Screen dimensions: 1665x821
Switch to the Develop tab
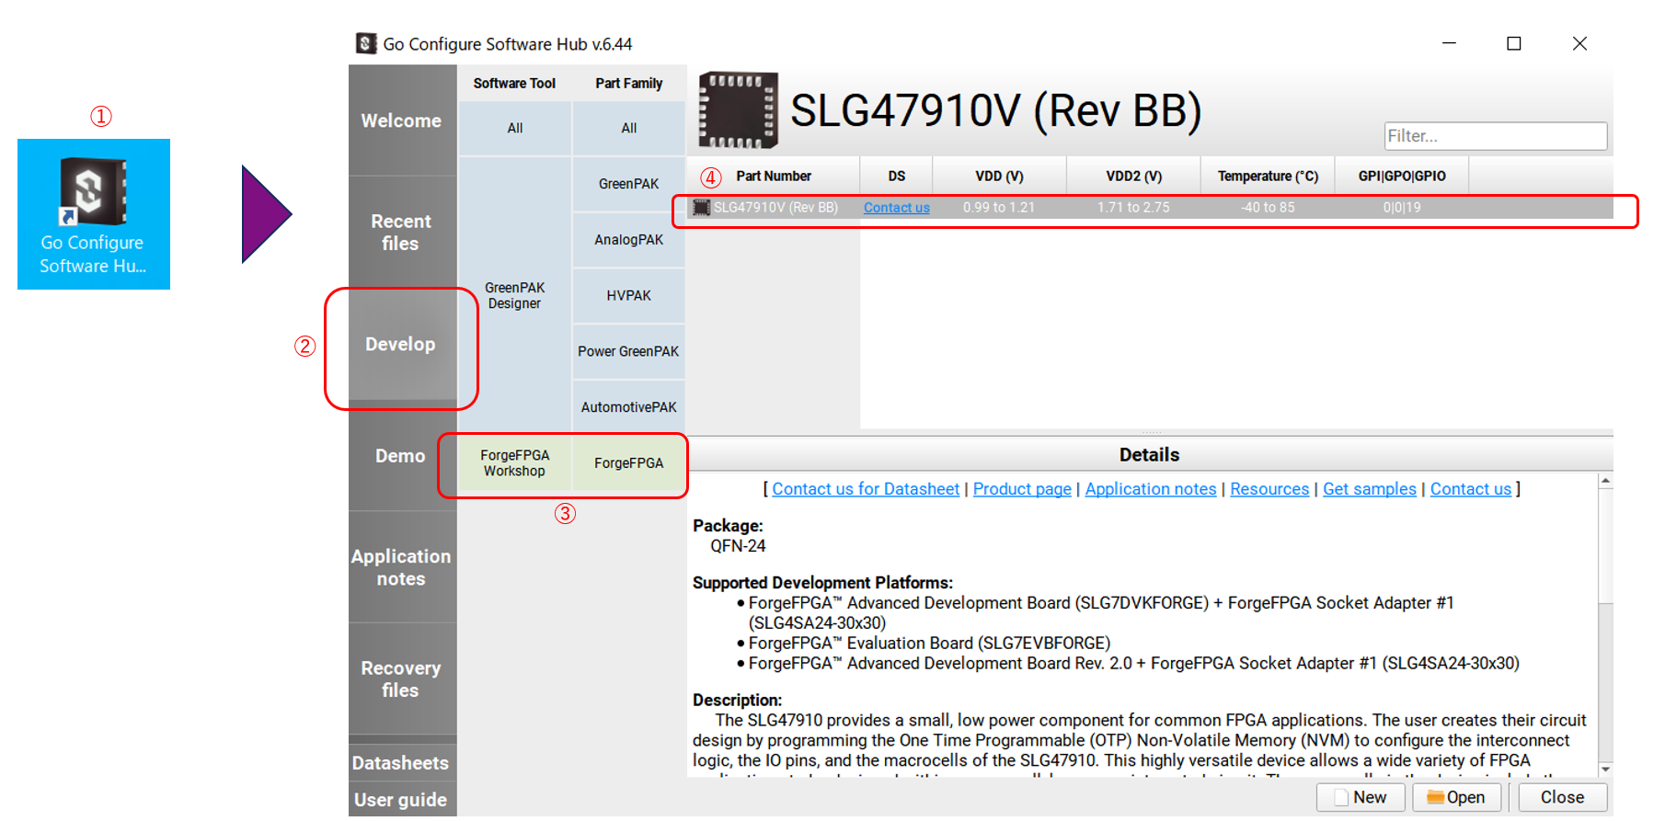[402, 344]
